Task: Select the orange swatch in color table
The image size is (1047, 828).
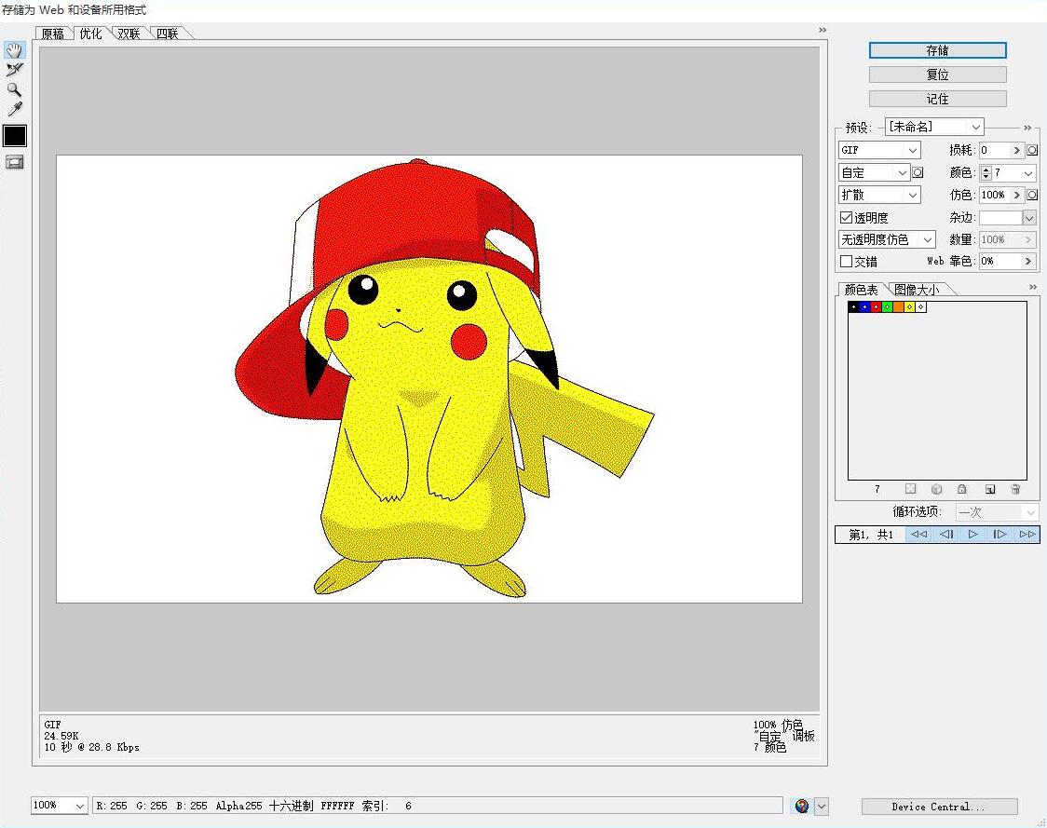Action: pyautogui.click(x=898, y=306)
